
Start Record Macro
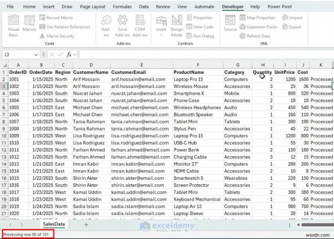(56, 18)
